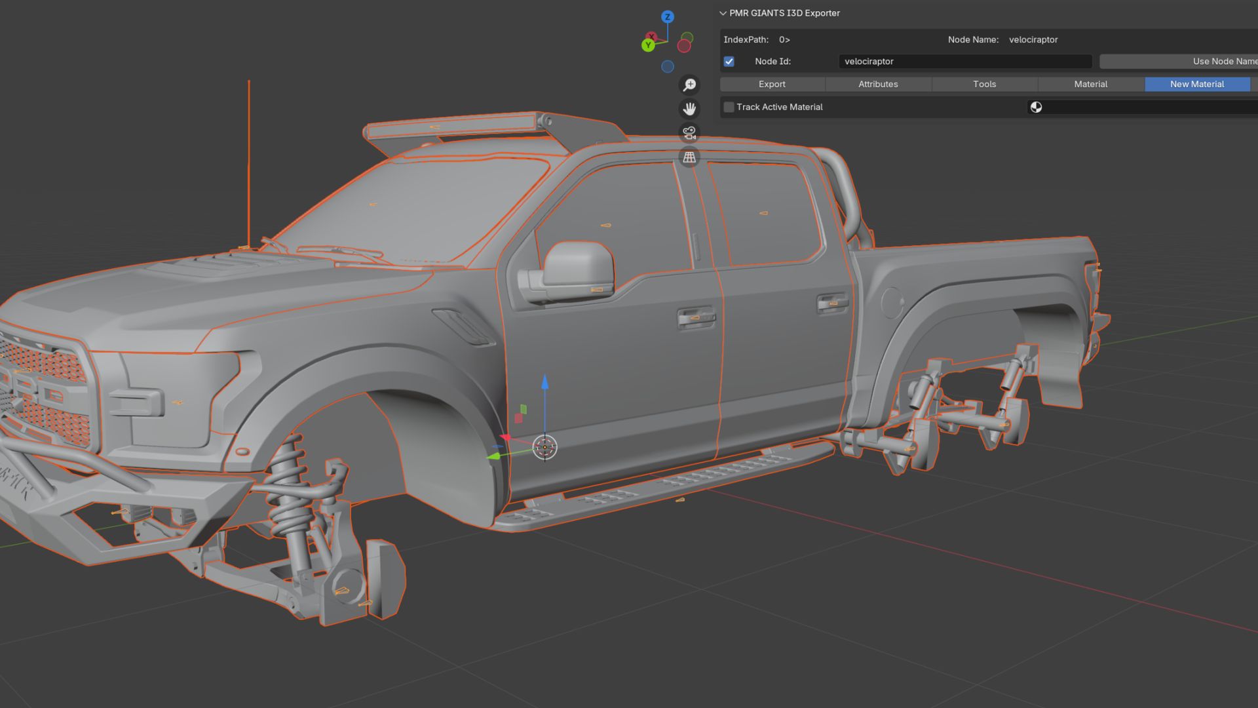
Task: Toggle perspective with the grid projection icon
Action: (689, 157)
